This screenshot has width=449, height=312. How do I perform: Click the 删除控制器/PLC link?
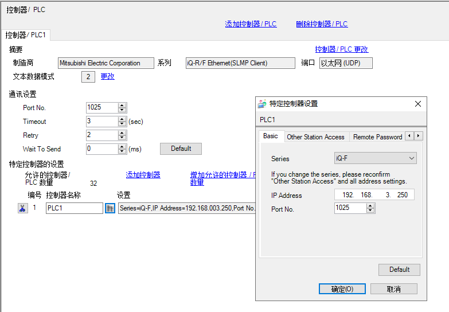click(x=322, y=24)
